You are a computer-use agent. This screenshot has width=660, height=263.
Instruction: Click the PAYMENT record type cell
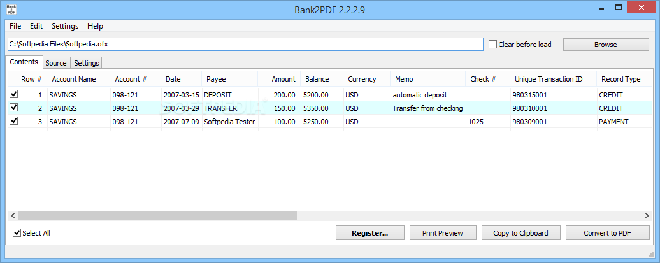click(x=624, y=122)
